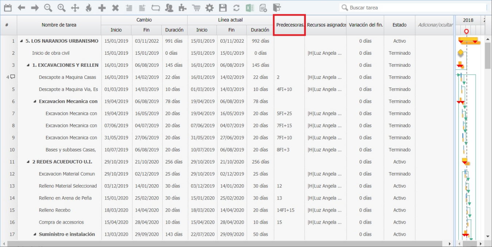Viewport: 492px width, 247px height.
Task: Select Relleno Material Seleccionad task
Action: pos(68,186)
